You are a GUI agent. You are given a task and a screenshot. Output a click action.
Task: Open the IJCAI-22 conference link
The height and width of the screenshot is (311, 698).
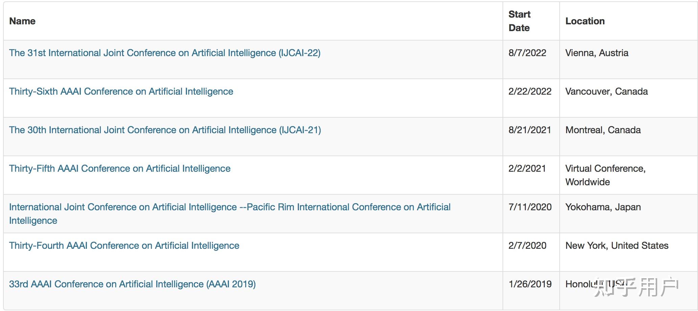click(x=165, y=53)
